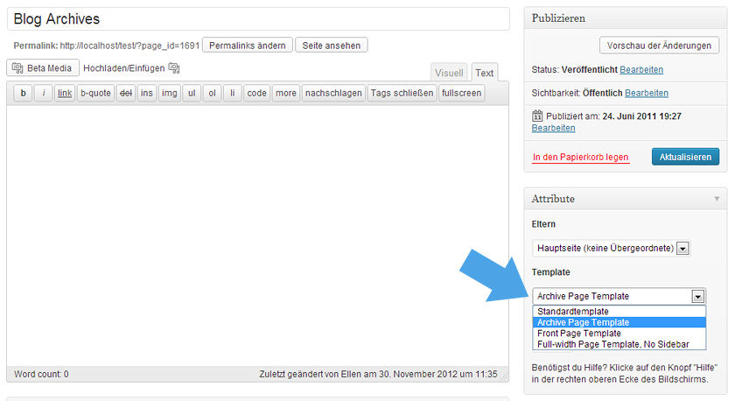Click the Template dropdown arrow
Screen dimensions: 735x401
(x=698, y=297)
